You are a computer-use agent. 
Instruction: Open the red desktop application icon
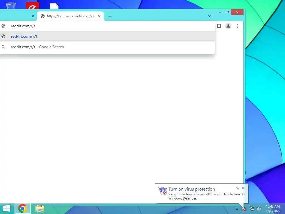(x=33, y=6)
